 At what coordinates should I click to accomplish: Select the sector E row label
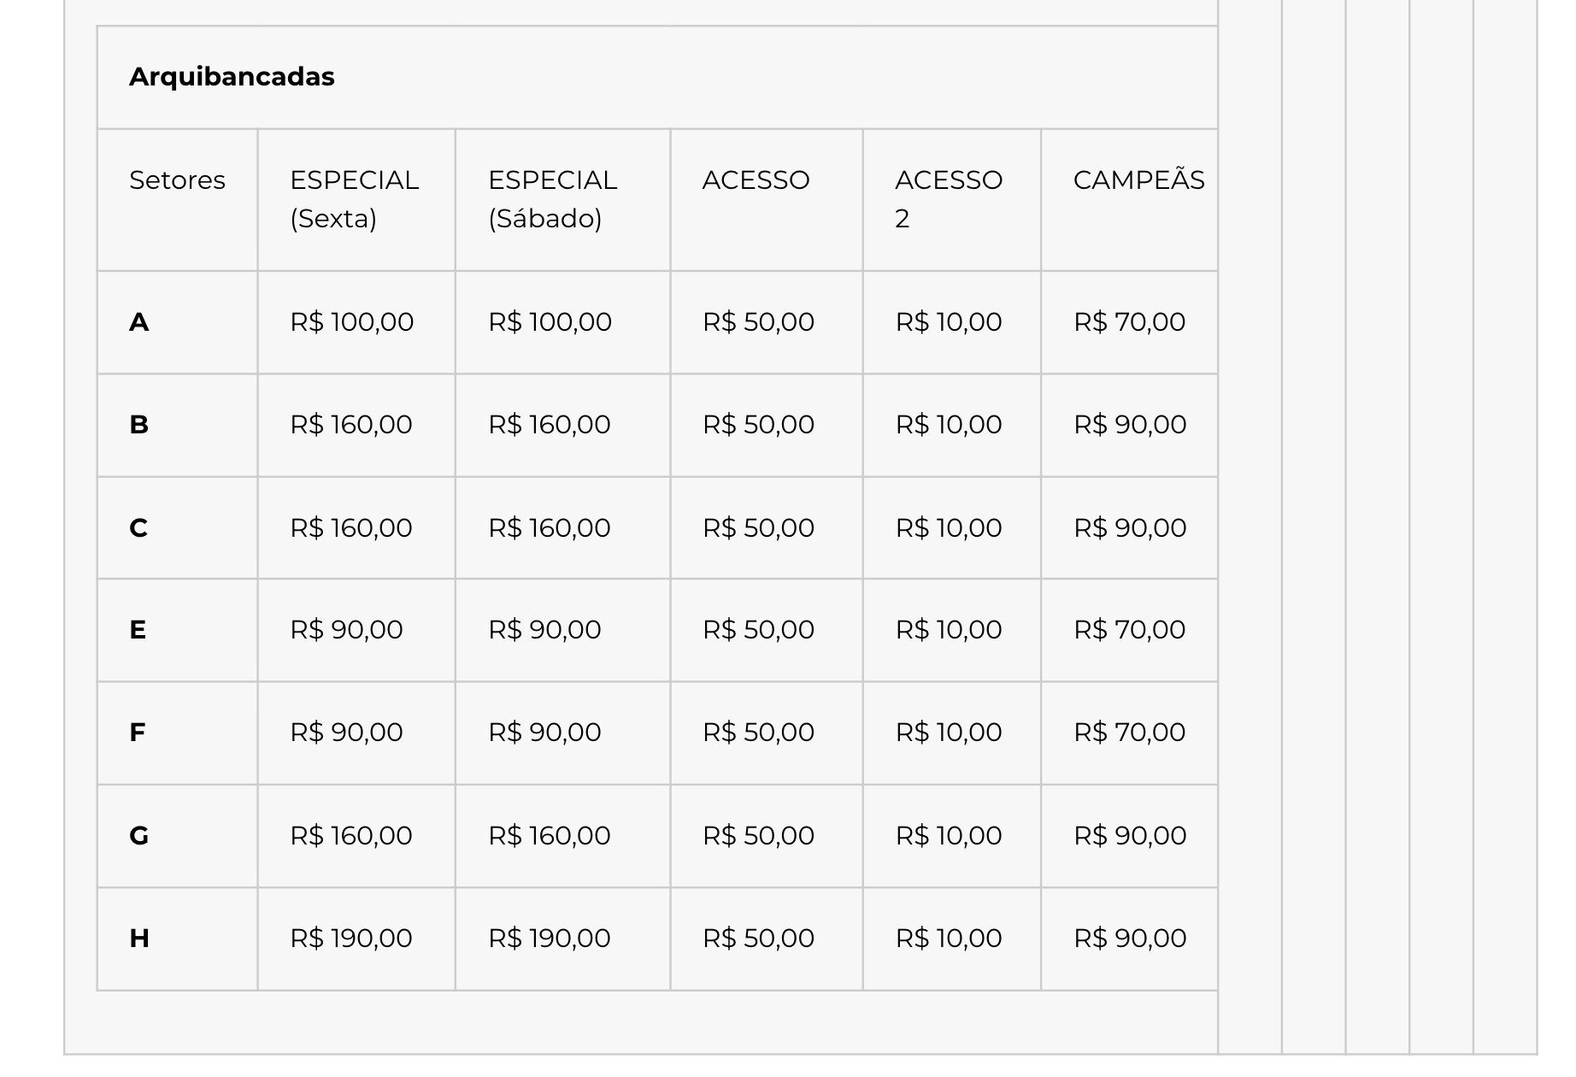click(138, 630)
